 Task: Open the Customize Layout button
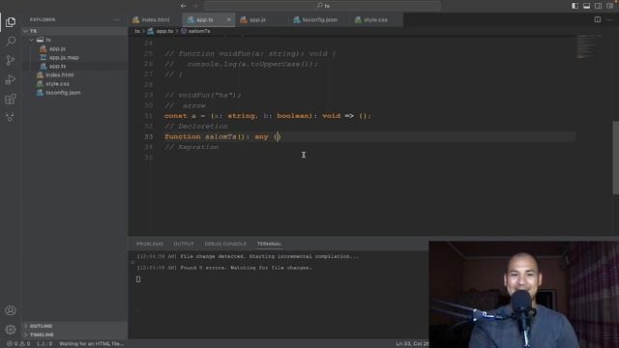coord(610,6)
